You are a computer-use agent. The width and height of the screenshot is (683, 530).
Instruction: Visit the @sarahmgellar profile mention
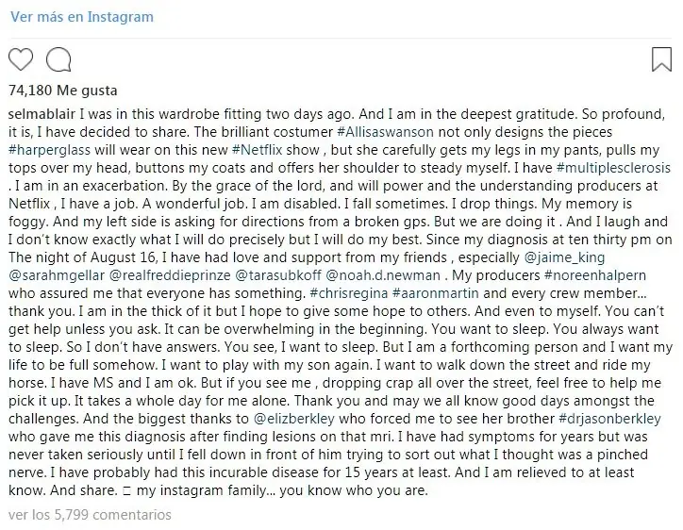point(57,275)
